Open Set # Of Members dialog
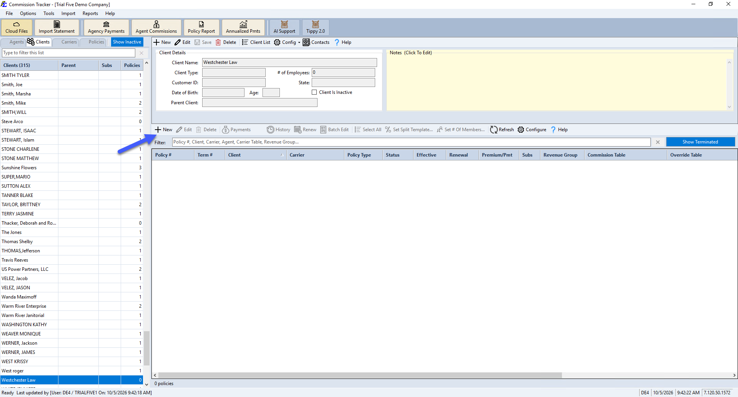Screen dimensions: 738x397 tap(461, 130)
